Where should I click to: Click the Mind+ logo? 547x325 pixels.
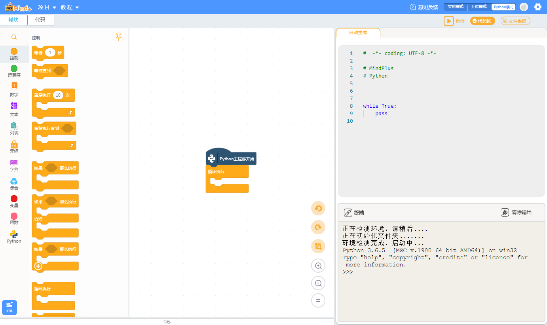tap(18, 7)
